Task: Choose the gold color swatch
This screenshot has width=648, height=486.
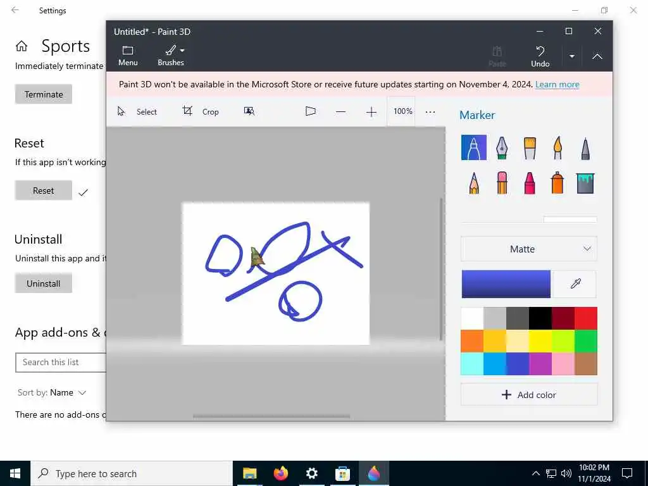Action: point(495,341)
